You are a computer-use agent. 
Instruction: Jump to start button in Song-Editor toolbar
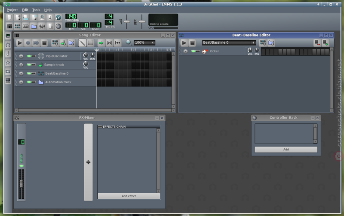117,43
